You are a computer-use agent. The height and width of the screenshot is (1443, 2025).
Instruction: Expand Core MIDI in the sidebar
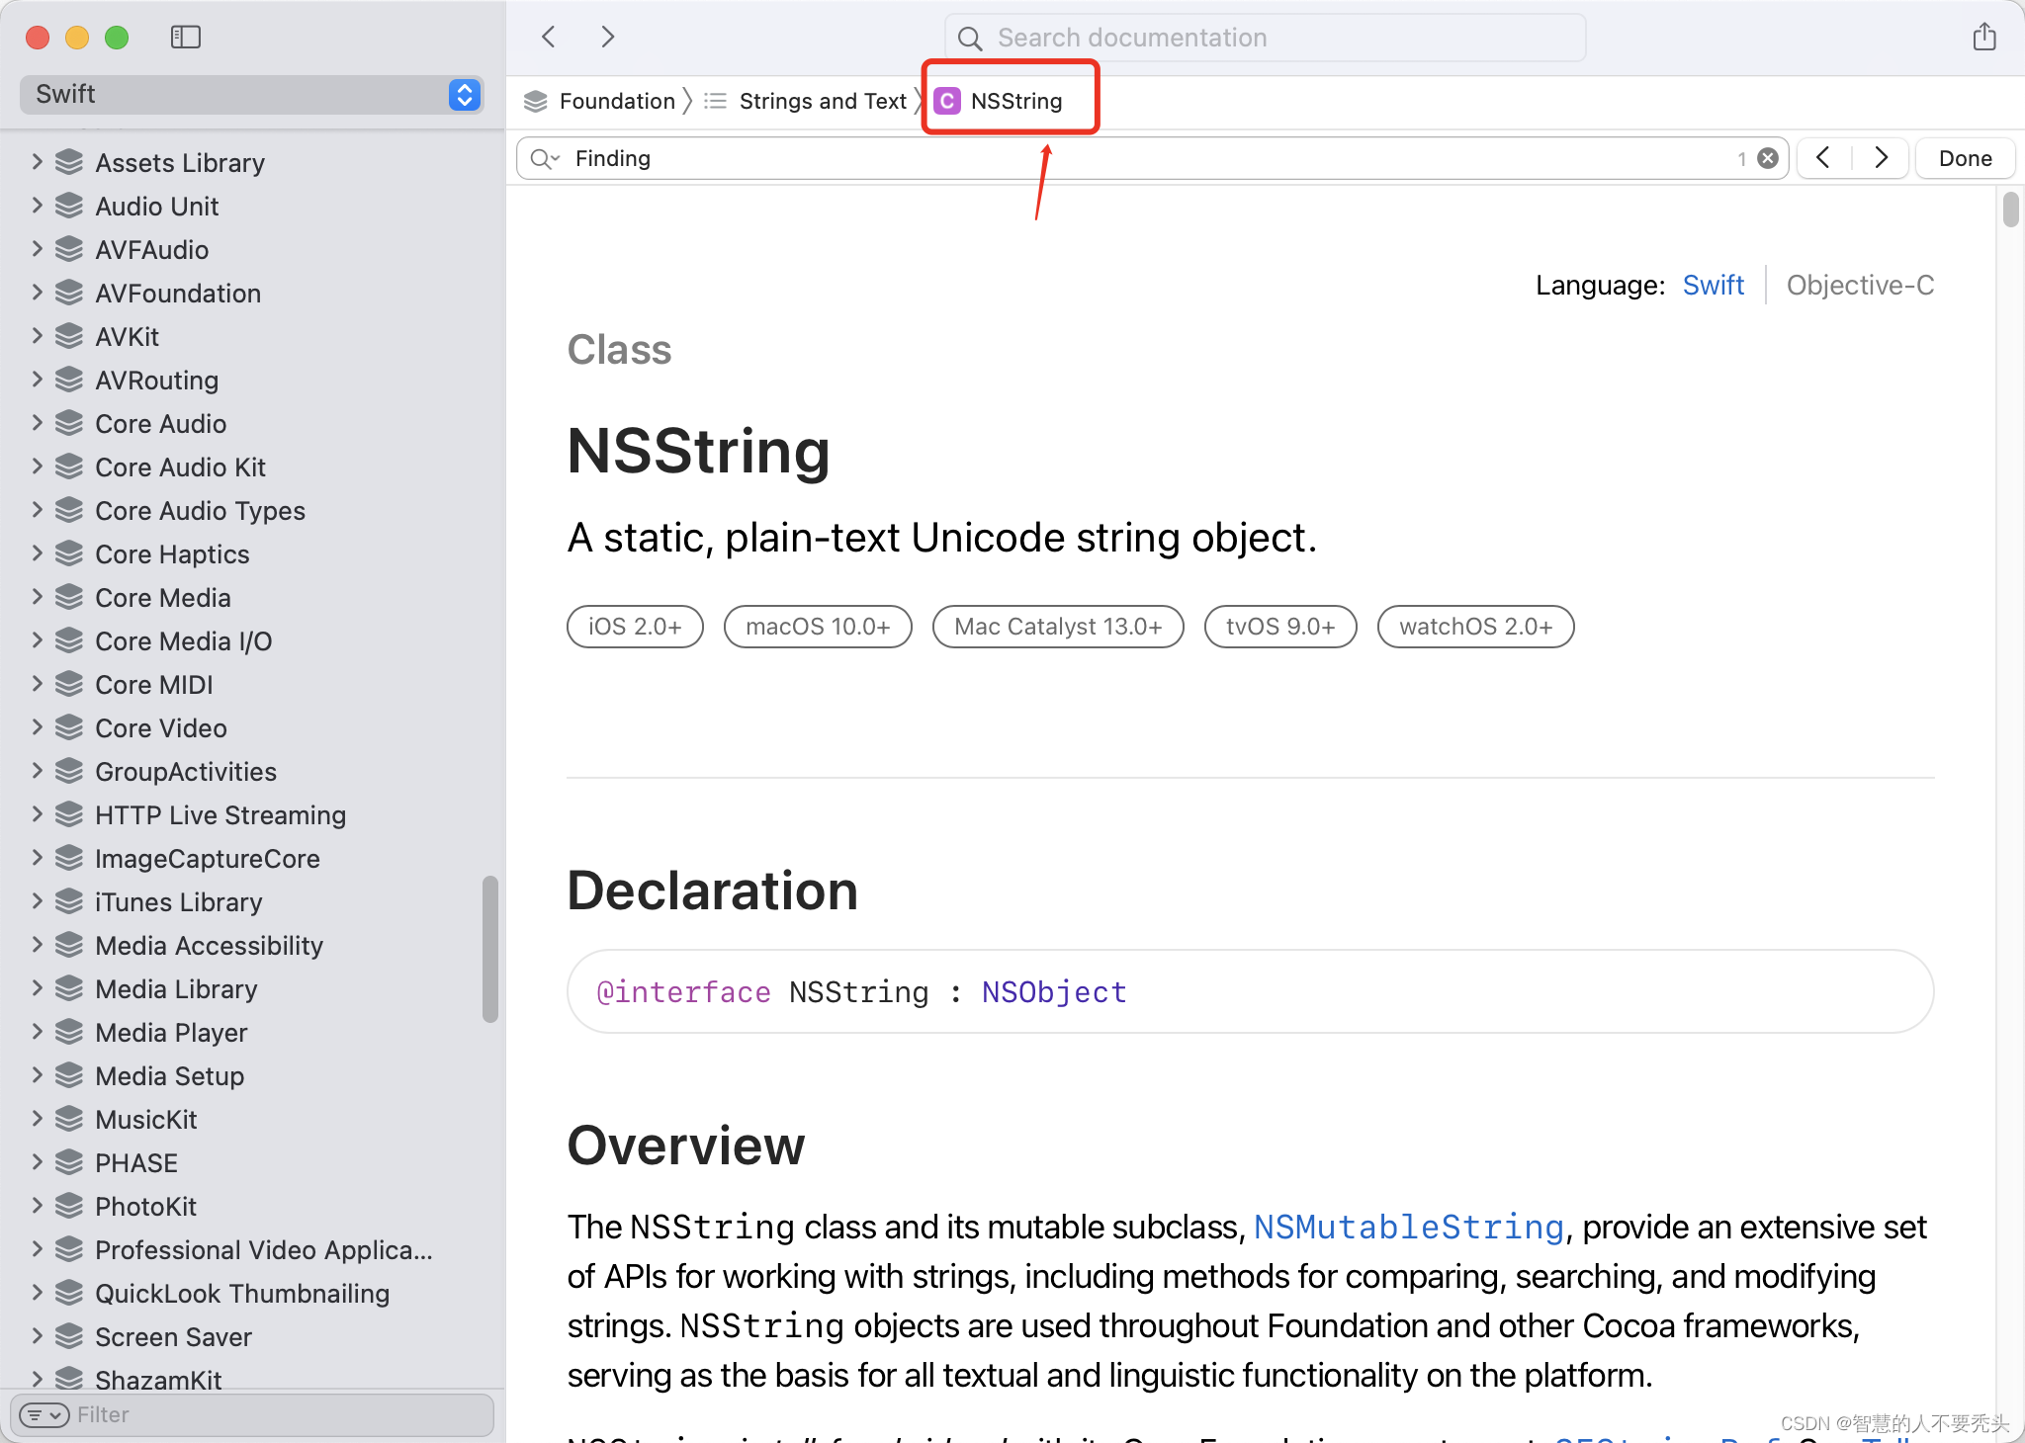click(37, 684)
